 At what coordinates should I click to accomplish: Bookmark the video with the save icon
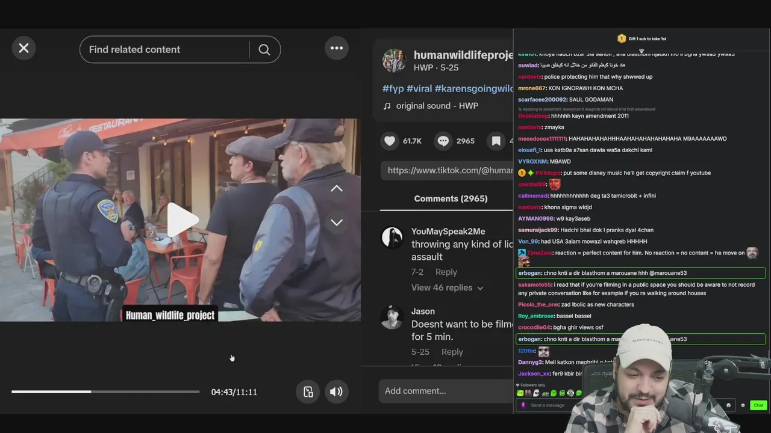(496, 141)
